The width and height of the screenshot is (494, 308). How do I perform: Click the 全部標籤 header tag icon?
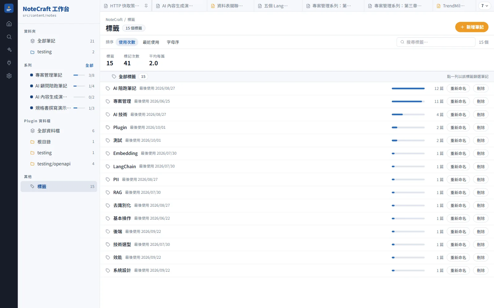click(x=114, y=77)
